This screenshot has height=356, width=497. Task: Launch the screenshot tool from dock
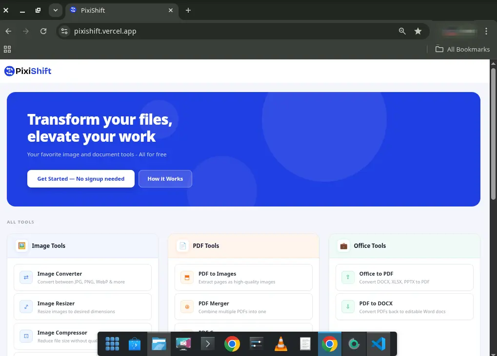pos(183,344)
